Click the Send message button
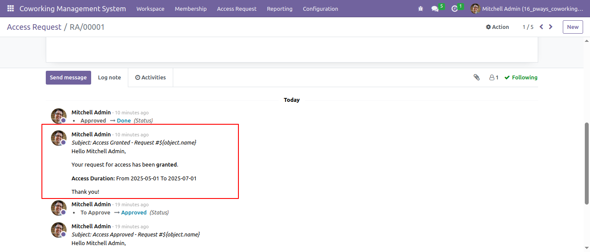 pos(68,78)
